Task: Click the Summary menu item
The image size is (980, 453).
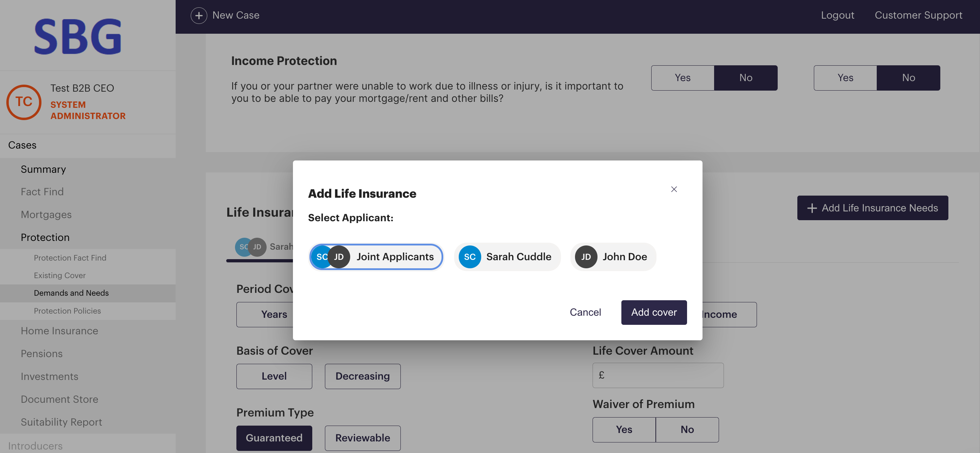Action: pyautogui.click(x=43, y=169)
